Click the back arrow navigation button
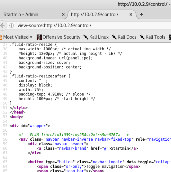The width and height of the screenshot is (171, 172). (2, 25)
